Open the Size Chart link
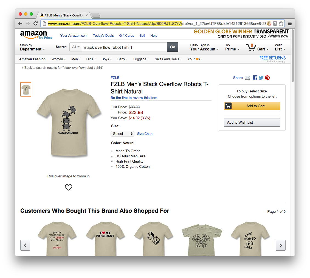 (145, 134)
